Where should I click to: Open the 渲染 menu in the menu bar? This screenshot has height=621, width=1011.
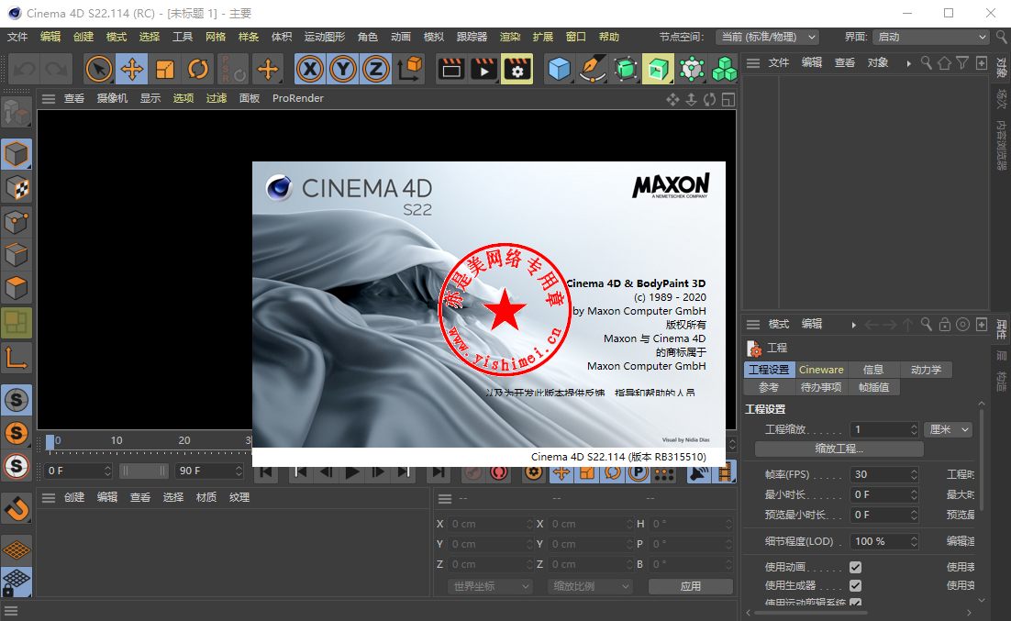pyautogui.click(x=509, y=37)
